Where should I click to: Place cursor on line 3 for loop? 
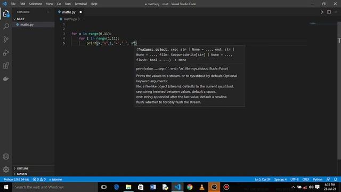[x=91, y=34]
